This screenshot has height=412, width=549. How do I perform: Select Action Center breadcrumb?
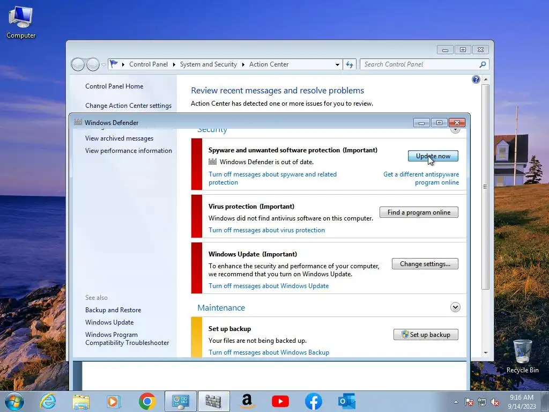click(x=269, y=64)
